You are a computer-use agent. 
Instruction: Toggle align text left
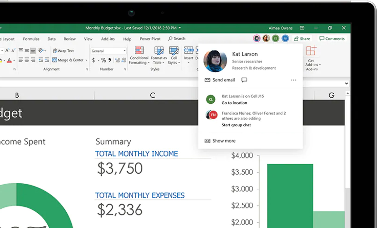(21, 60)
